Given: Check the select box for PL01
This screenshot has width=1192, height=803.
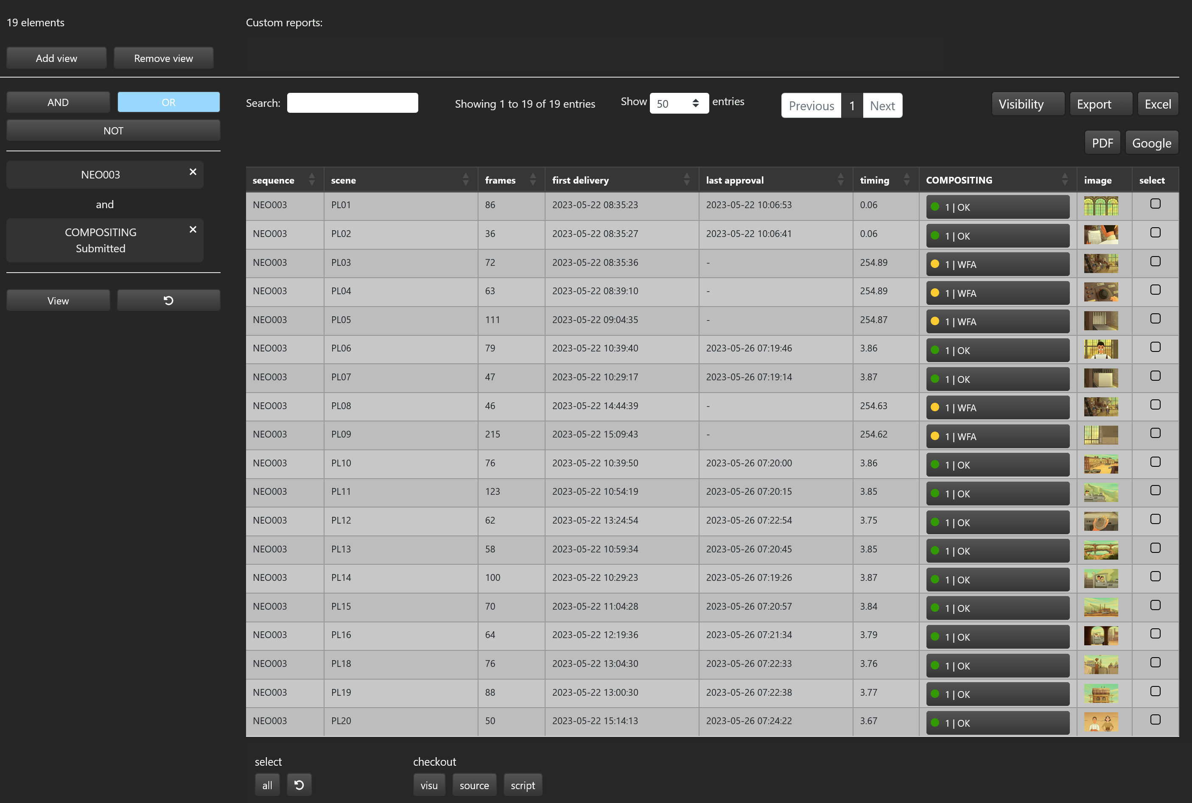Looking at the screenshot, I should pos(1155,204).
